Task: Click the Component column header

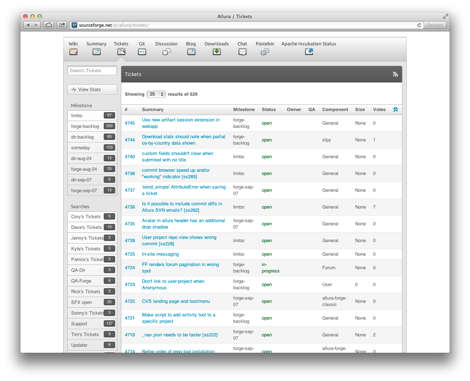Action: pyautogui.click(x=335, y=110)
